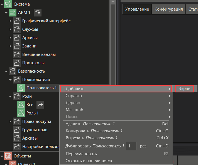Expand the Службы tree node
The height and width of the screenshot is (165, 198).
tap(10, 29)
